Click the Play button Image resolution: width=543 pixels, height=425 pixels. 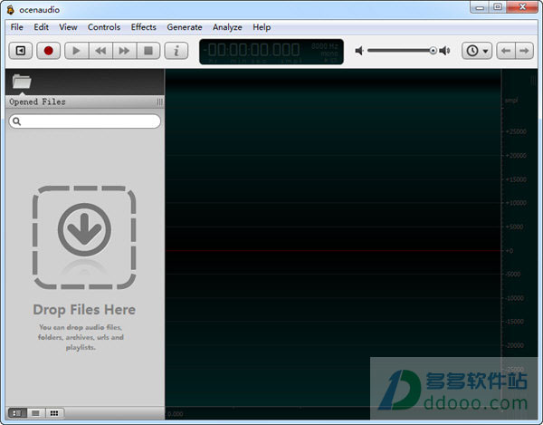pyautogui.click(x=77, y=51)
